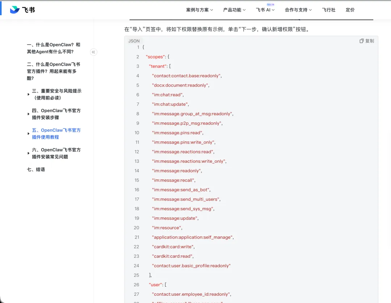Jump to 一、什么是OpenClaw section
Screen dimensions: 391x303
[x=53, y=48]
